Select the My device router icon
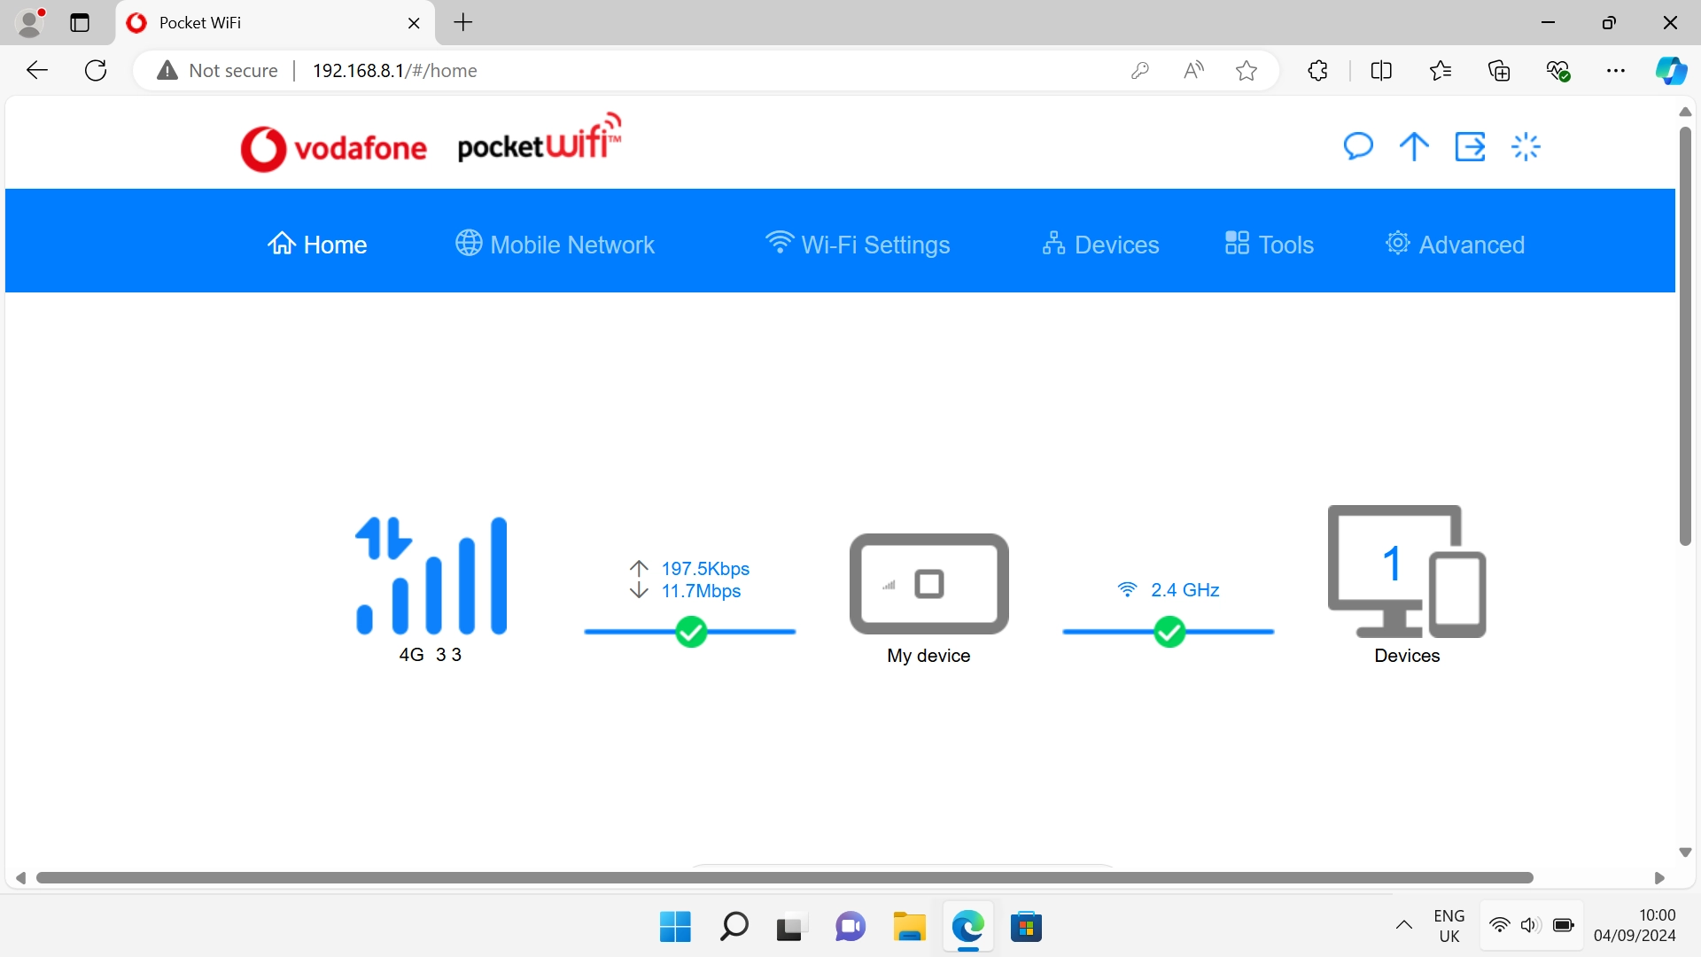The image size is (1701, 957). (928, 584)
